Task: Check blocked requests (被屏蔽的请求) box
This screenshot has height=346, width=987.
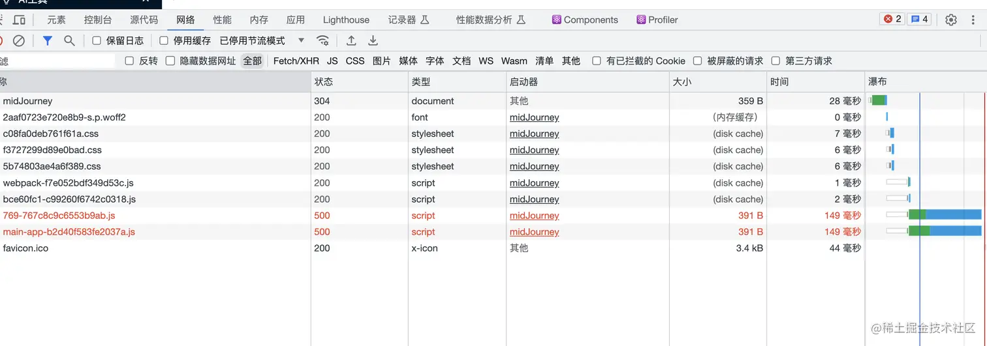Action: [697, 61]
